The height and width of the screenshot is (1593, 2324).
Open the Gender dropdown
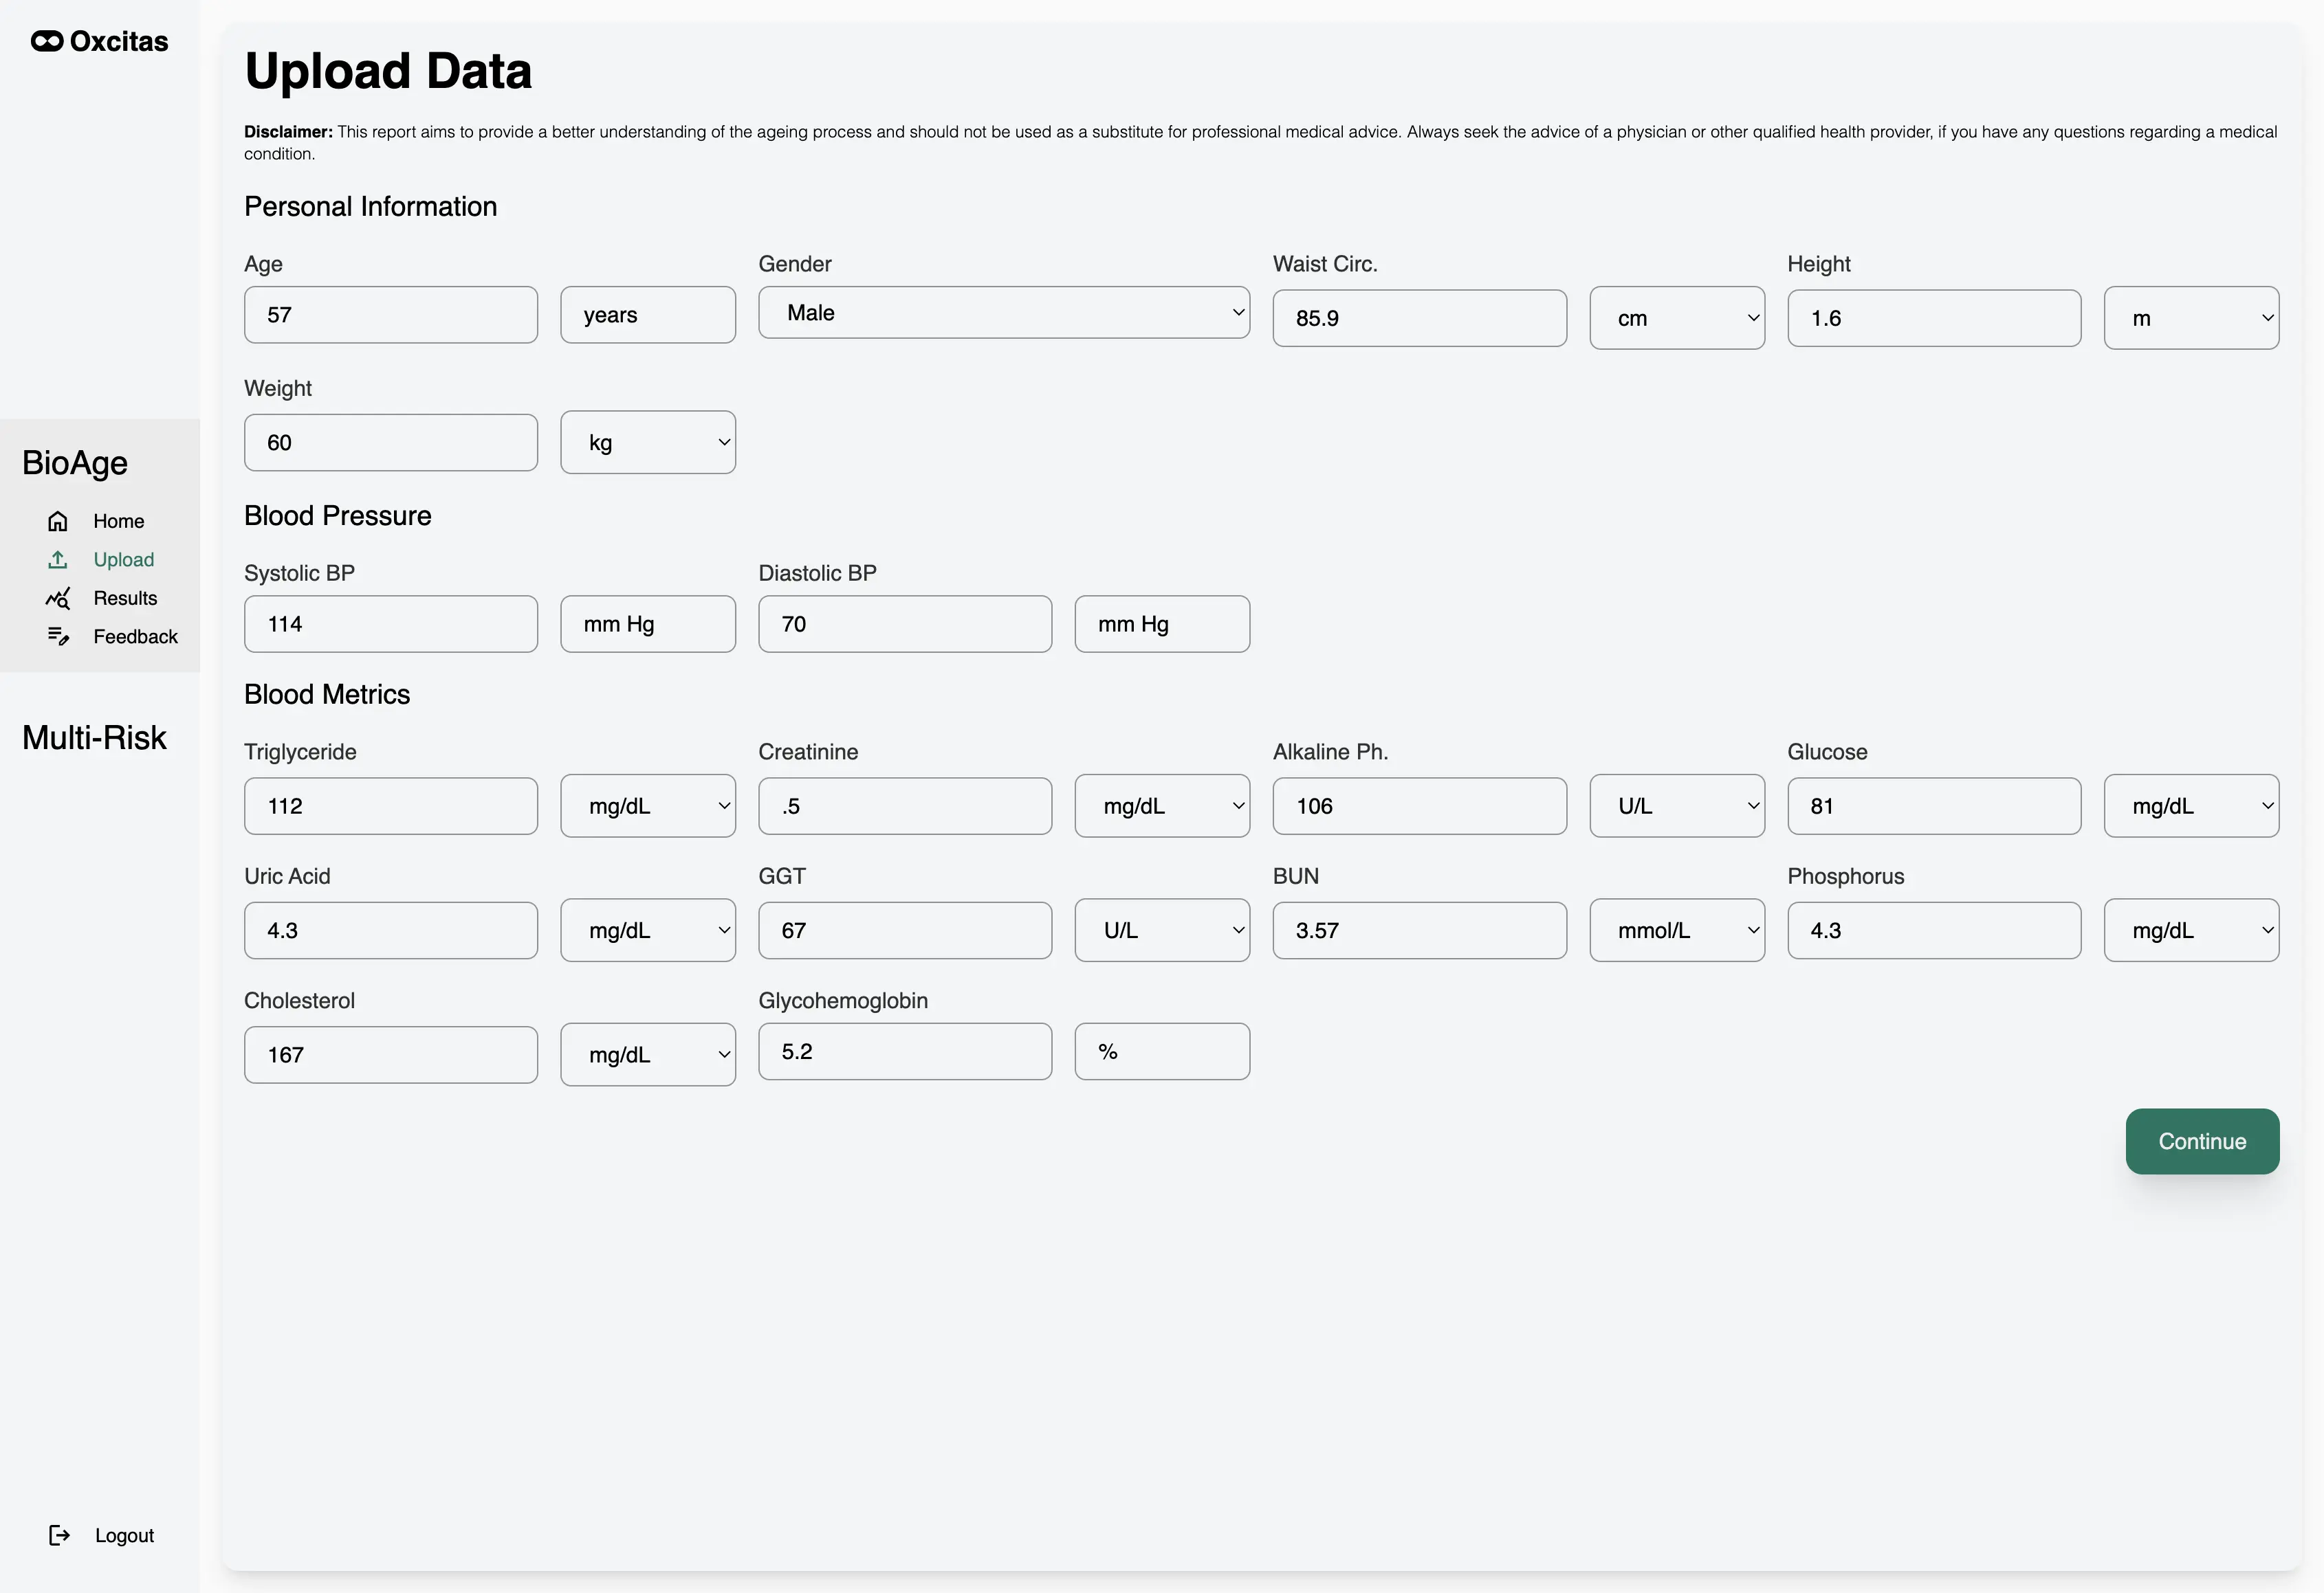click(x=1004, y=313)
